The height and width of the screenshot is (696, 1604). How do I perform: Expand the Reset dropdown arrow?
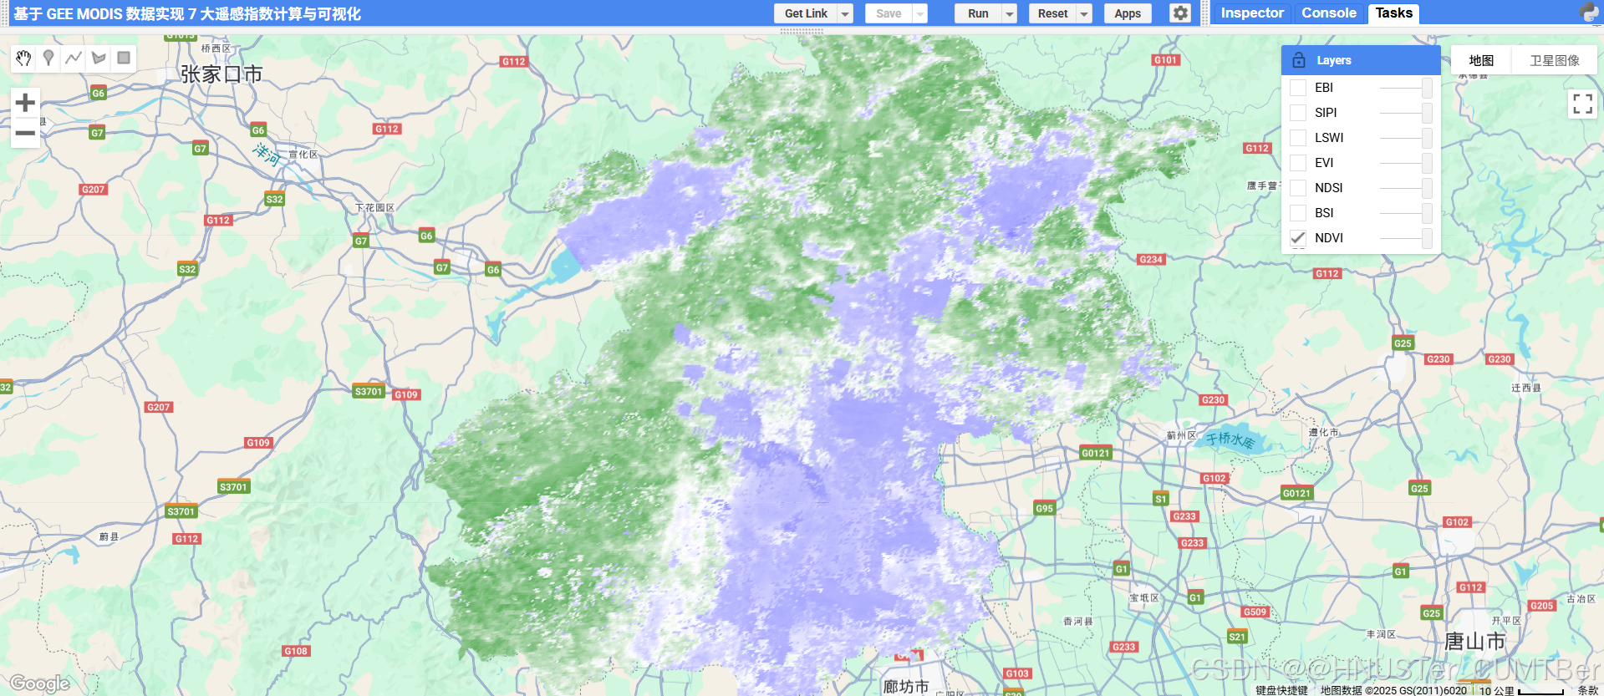pyautogui.click(x=1084, y=13)
